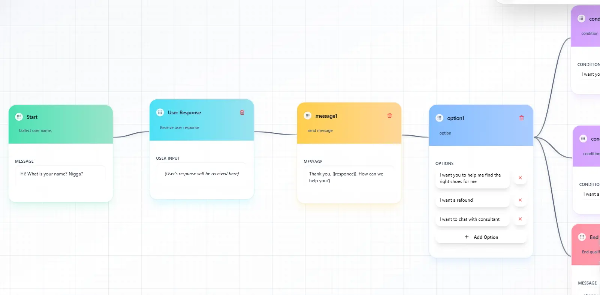Viewport: 600px width, 295px height.
Task: Click the plus icon beside Add Option
Action: (x=467, y=237)
